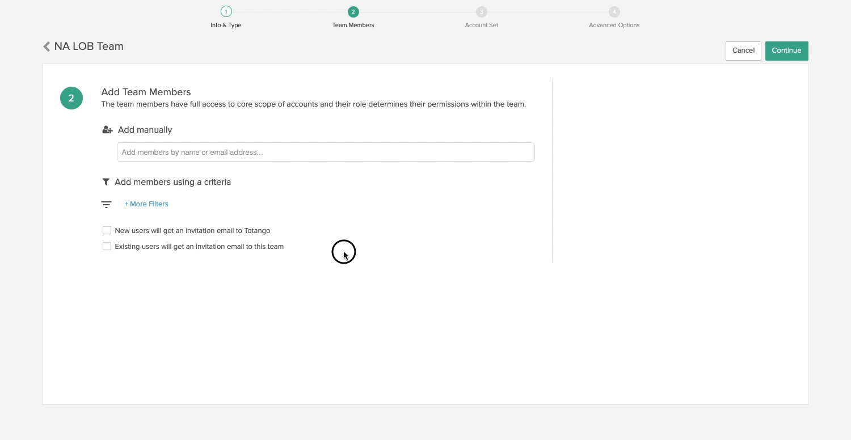Enable invitation email to Totango for new users
Viewport: 851px width, 440px height.
coord(107,230)
